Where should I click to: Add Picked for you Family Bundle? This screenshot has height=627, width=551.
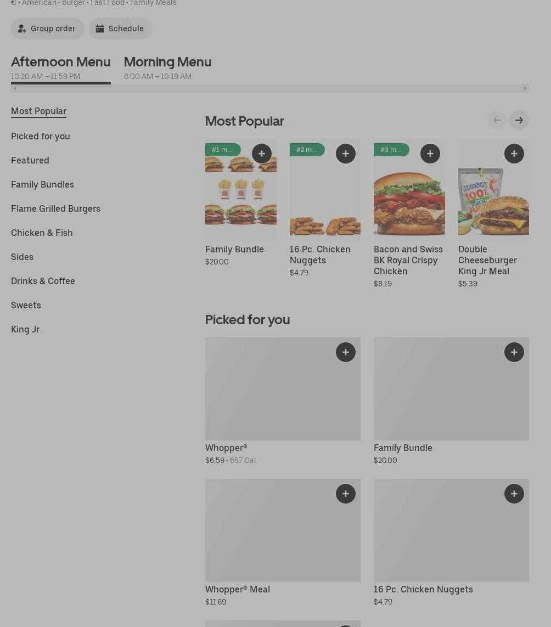[x=514, y=352]
